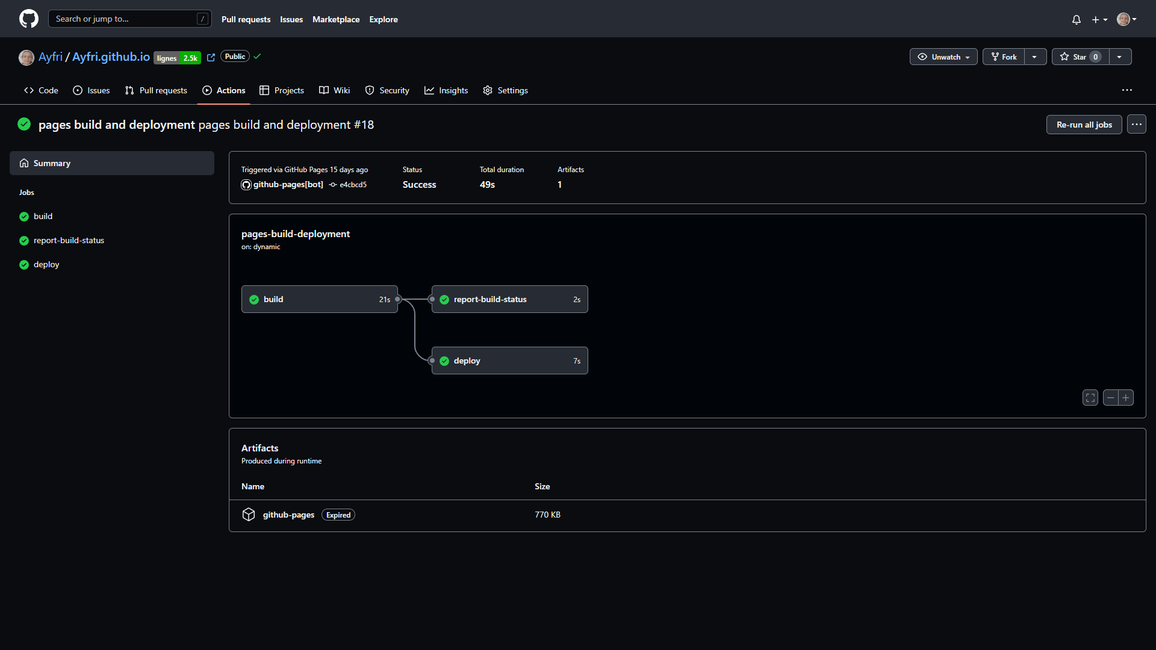The width and height of the screenshot is (1156, 650).
Task: Click the workflow run success status icon
Action: (24, 124)
